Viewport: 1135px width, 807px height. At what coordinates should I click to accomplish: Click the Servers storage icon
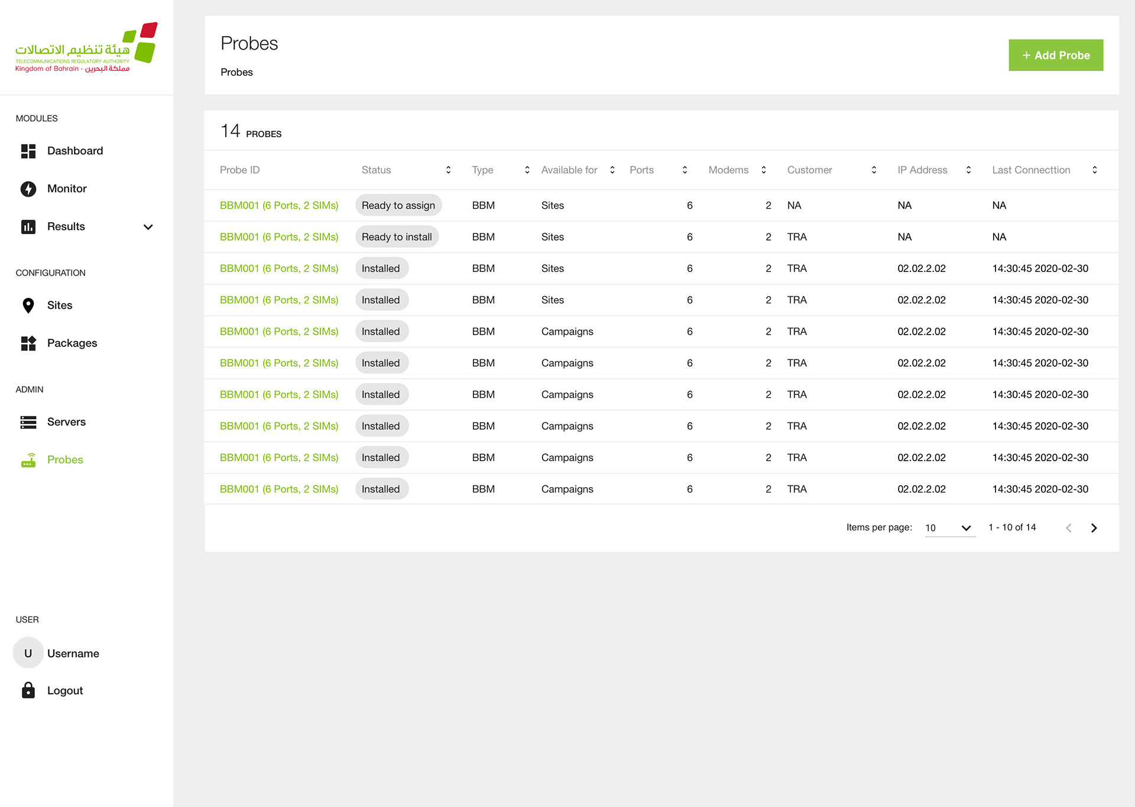[x=28, y=422]
